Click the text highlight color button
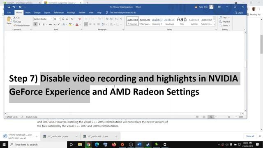 [70, 25]
